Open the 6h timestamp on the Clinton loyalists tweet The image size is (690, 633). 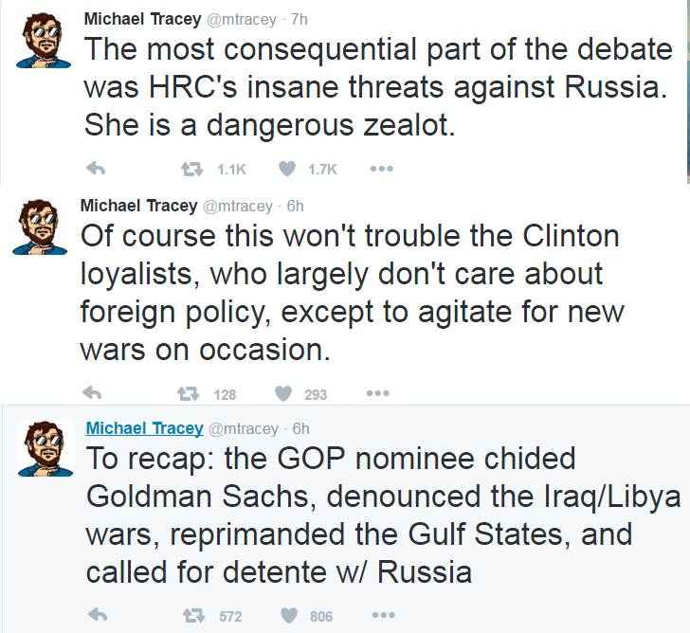[x=295, y=206]
